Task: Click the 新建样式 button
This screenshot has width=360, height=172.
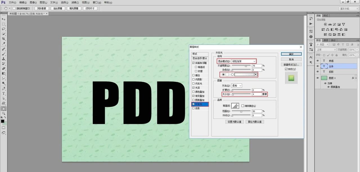Action: [291, 65]
